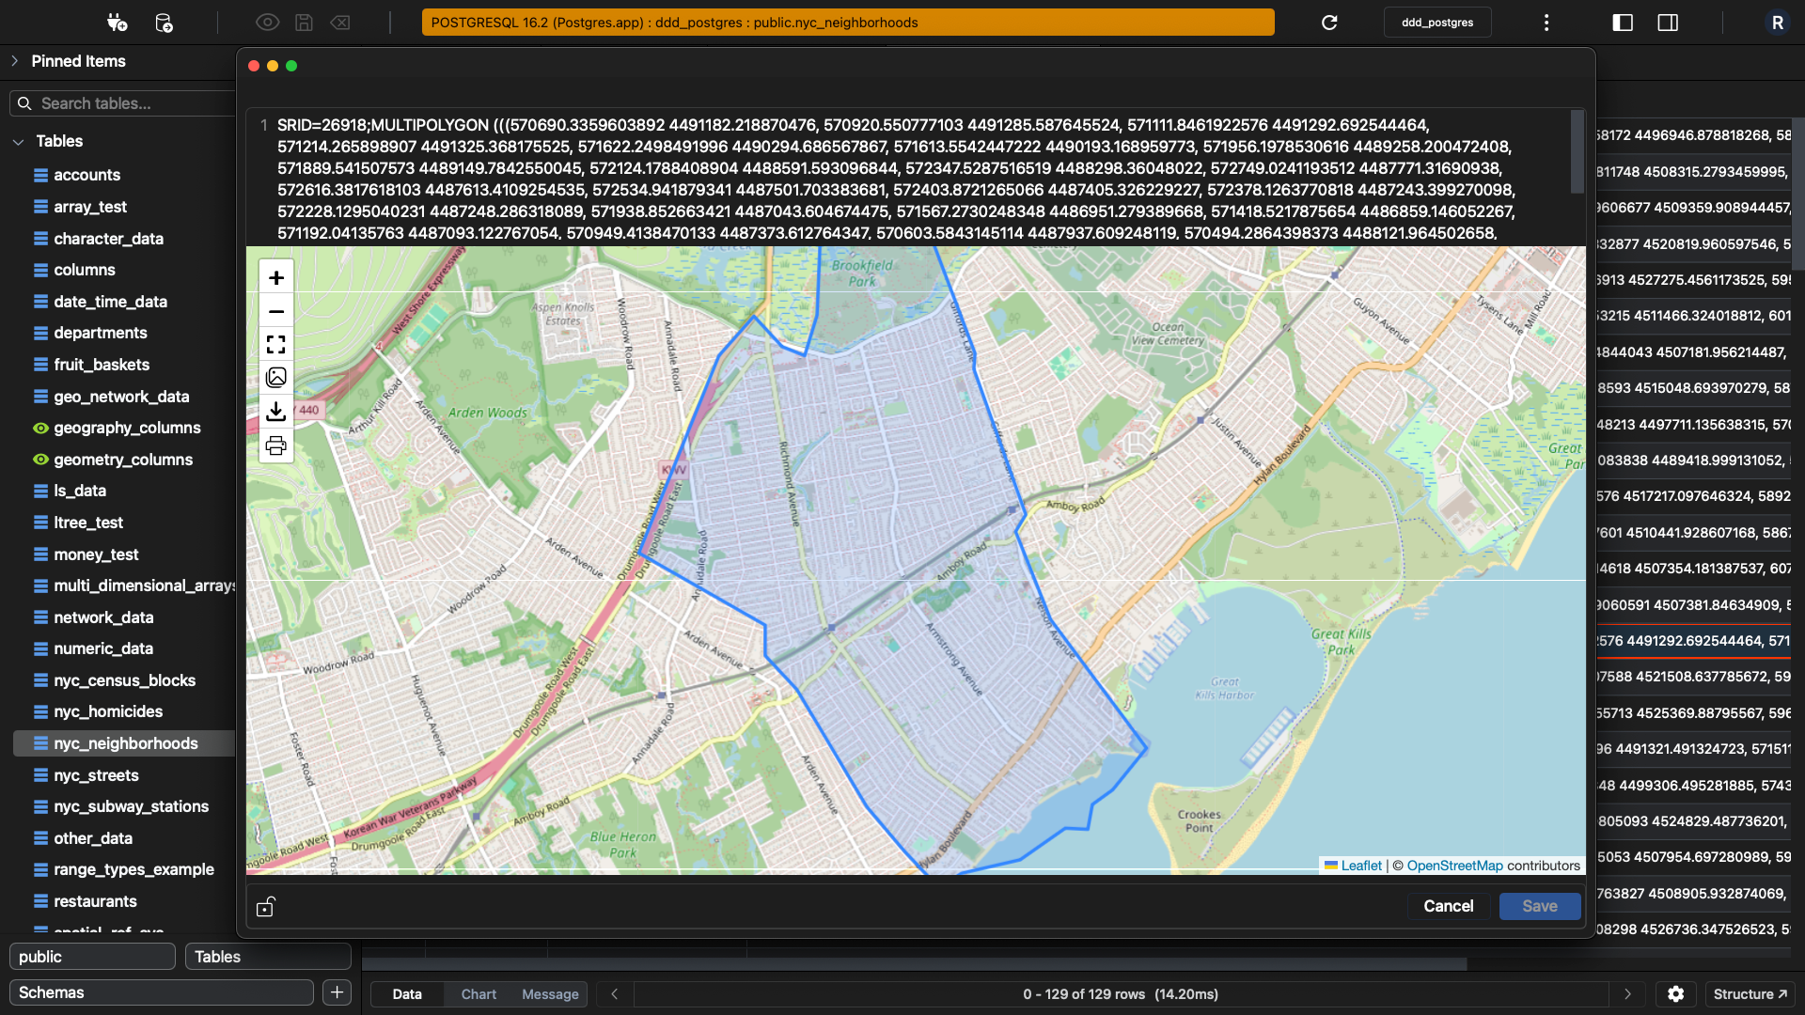Click the Save button

coord(1540,906)
